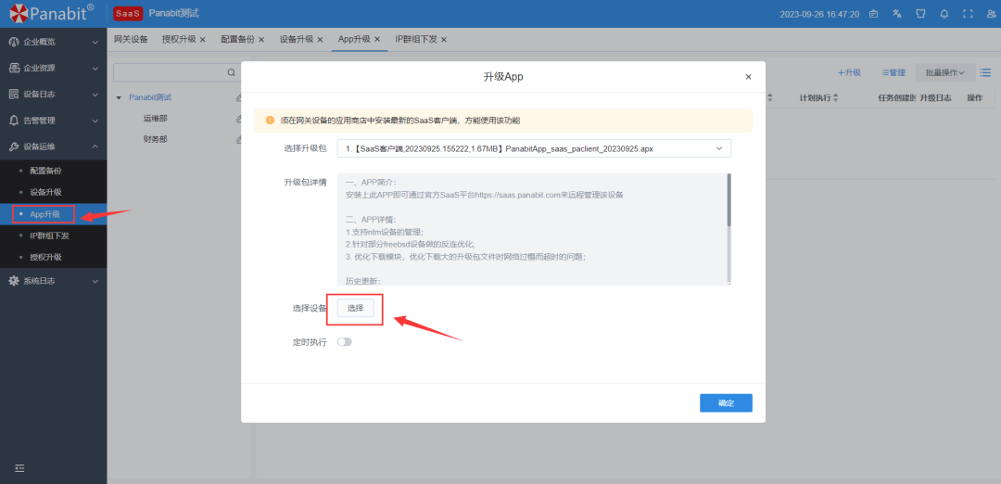Close the App升级 tab

(x=377, y=40)
